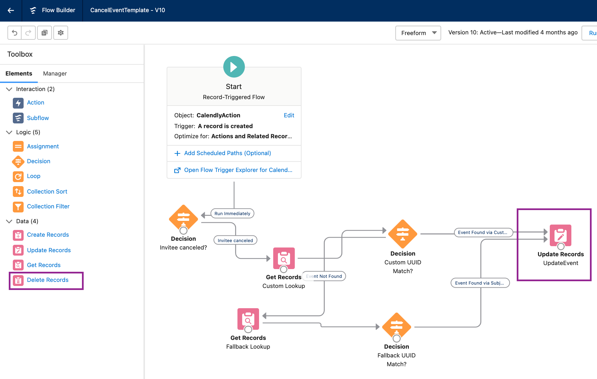Switch to the Manager tab

tap(55, 74)
